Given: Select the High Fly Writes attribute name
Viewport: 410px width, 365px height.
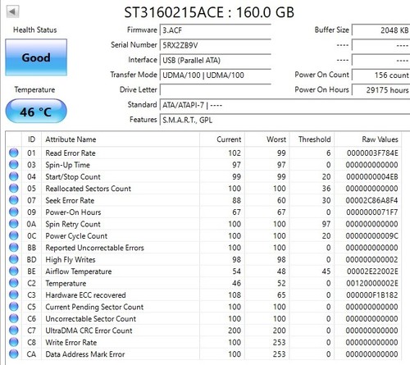Looking at the screenshot, I should 71,260.
